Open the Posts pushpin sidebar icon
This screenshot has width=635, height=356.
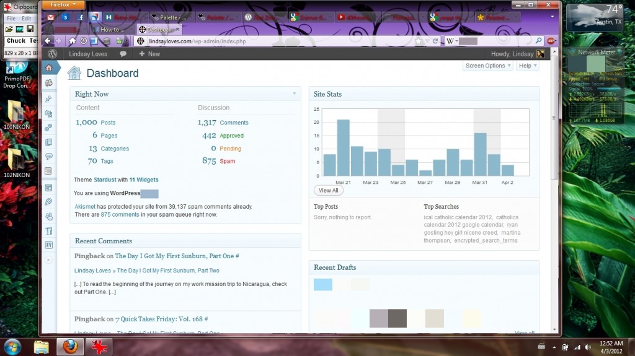tap(49, 98)
